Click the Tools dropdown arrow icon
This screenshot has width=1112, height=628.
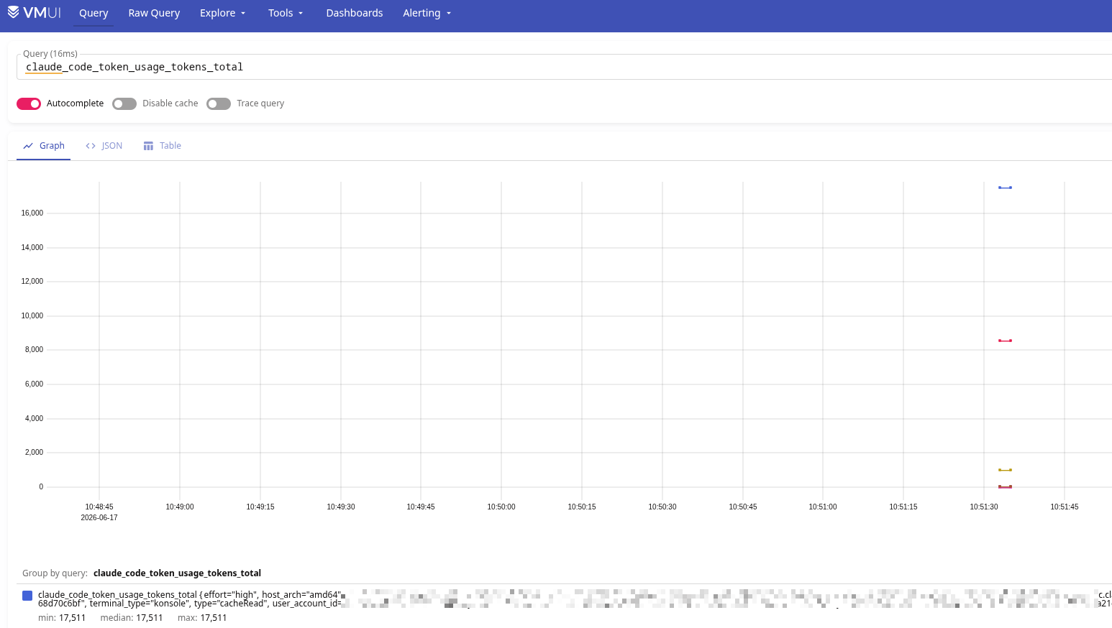click(x=301, y=14)
